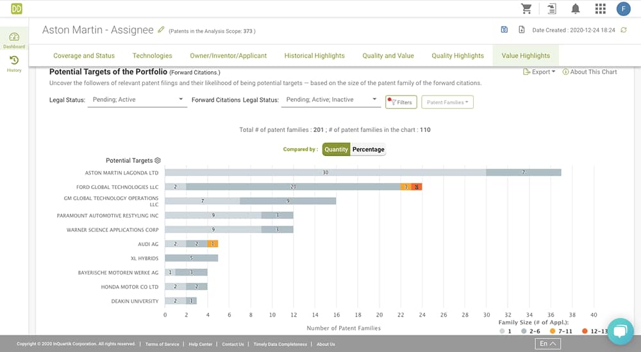Expand Forward Citations Legal Status dropdown
This screenshot has height=352, width=641.
click(x=331, y=100)
